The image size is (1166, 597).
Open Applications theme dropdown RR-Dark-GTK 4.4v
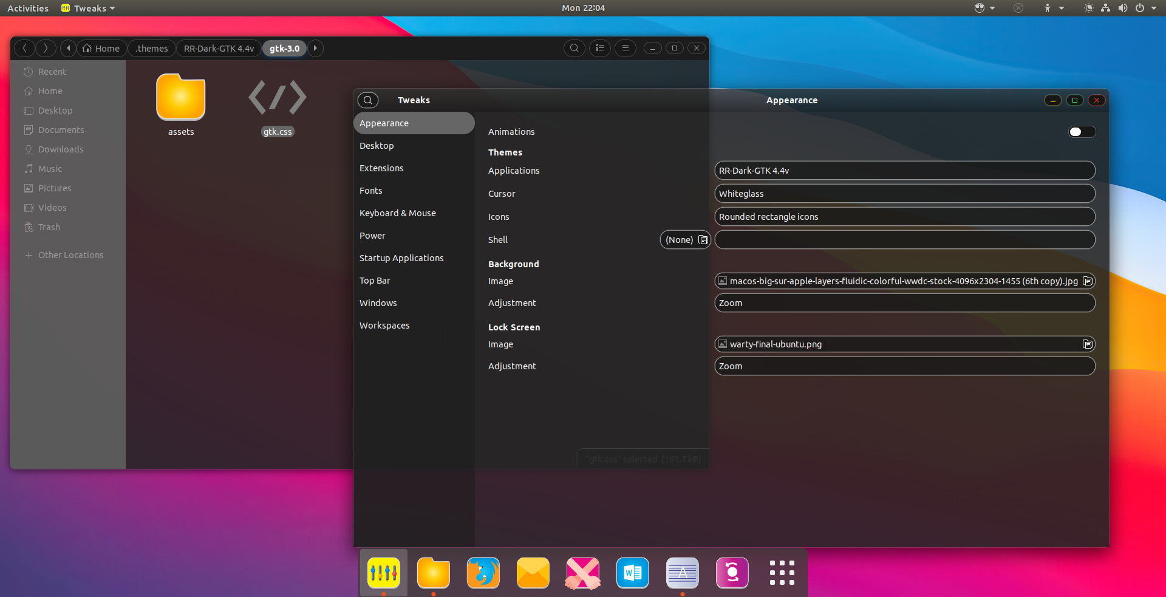[905, 171]
